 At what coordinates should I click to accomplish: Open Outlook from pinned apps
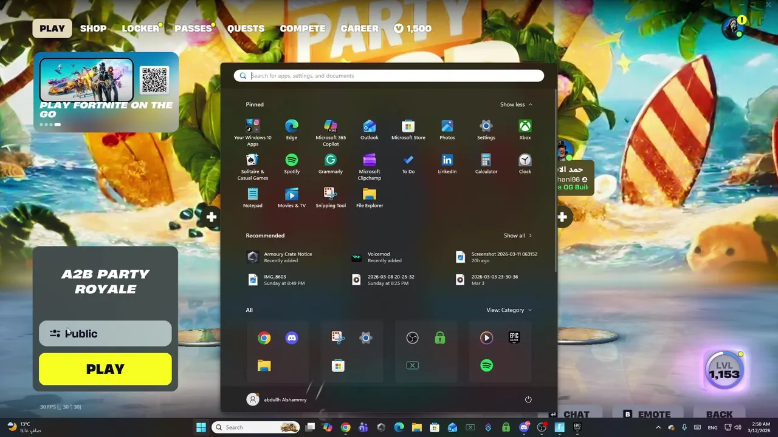370,130
